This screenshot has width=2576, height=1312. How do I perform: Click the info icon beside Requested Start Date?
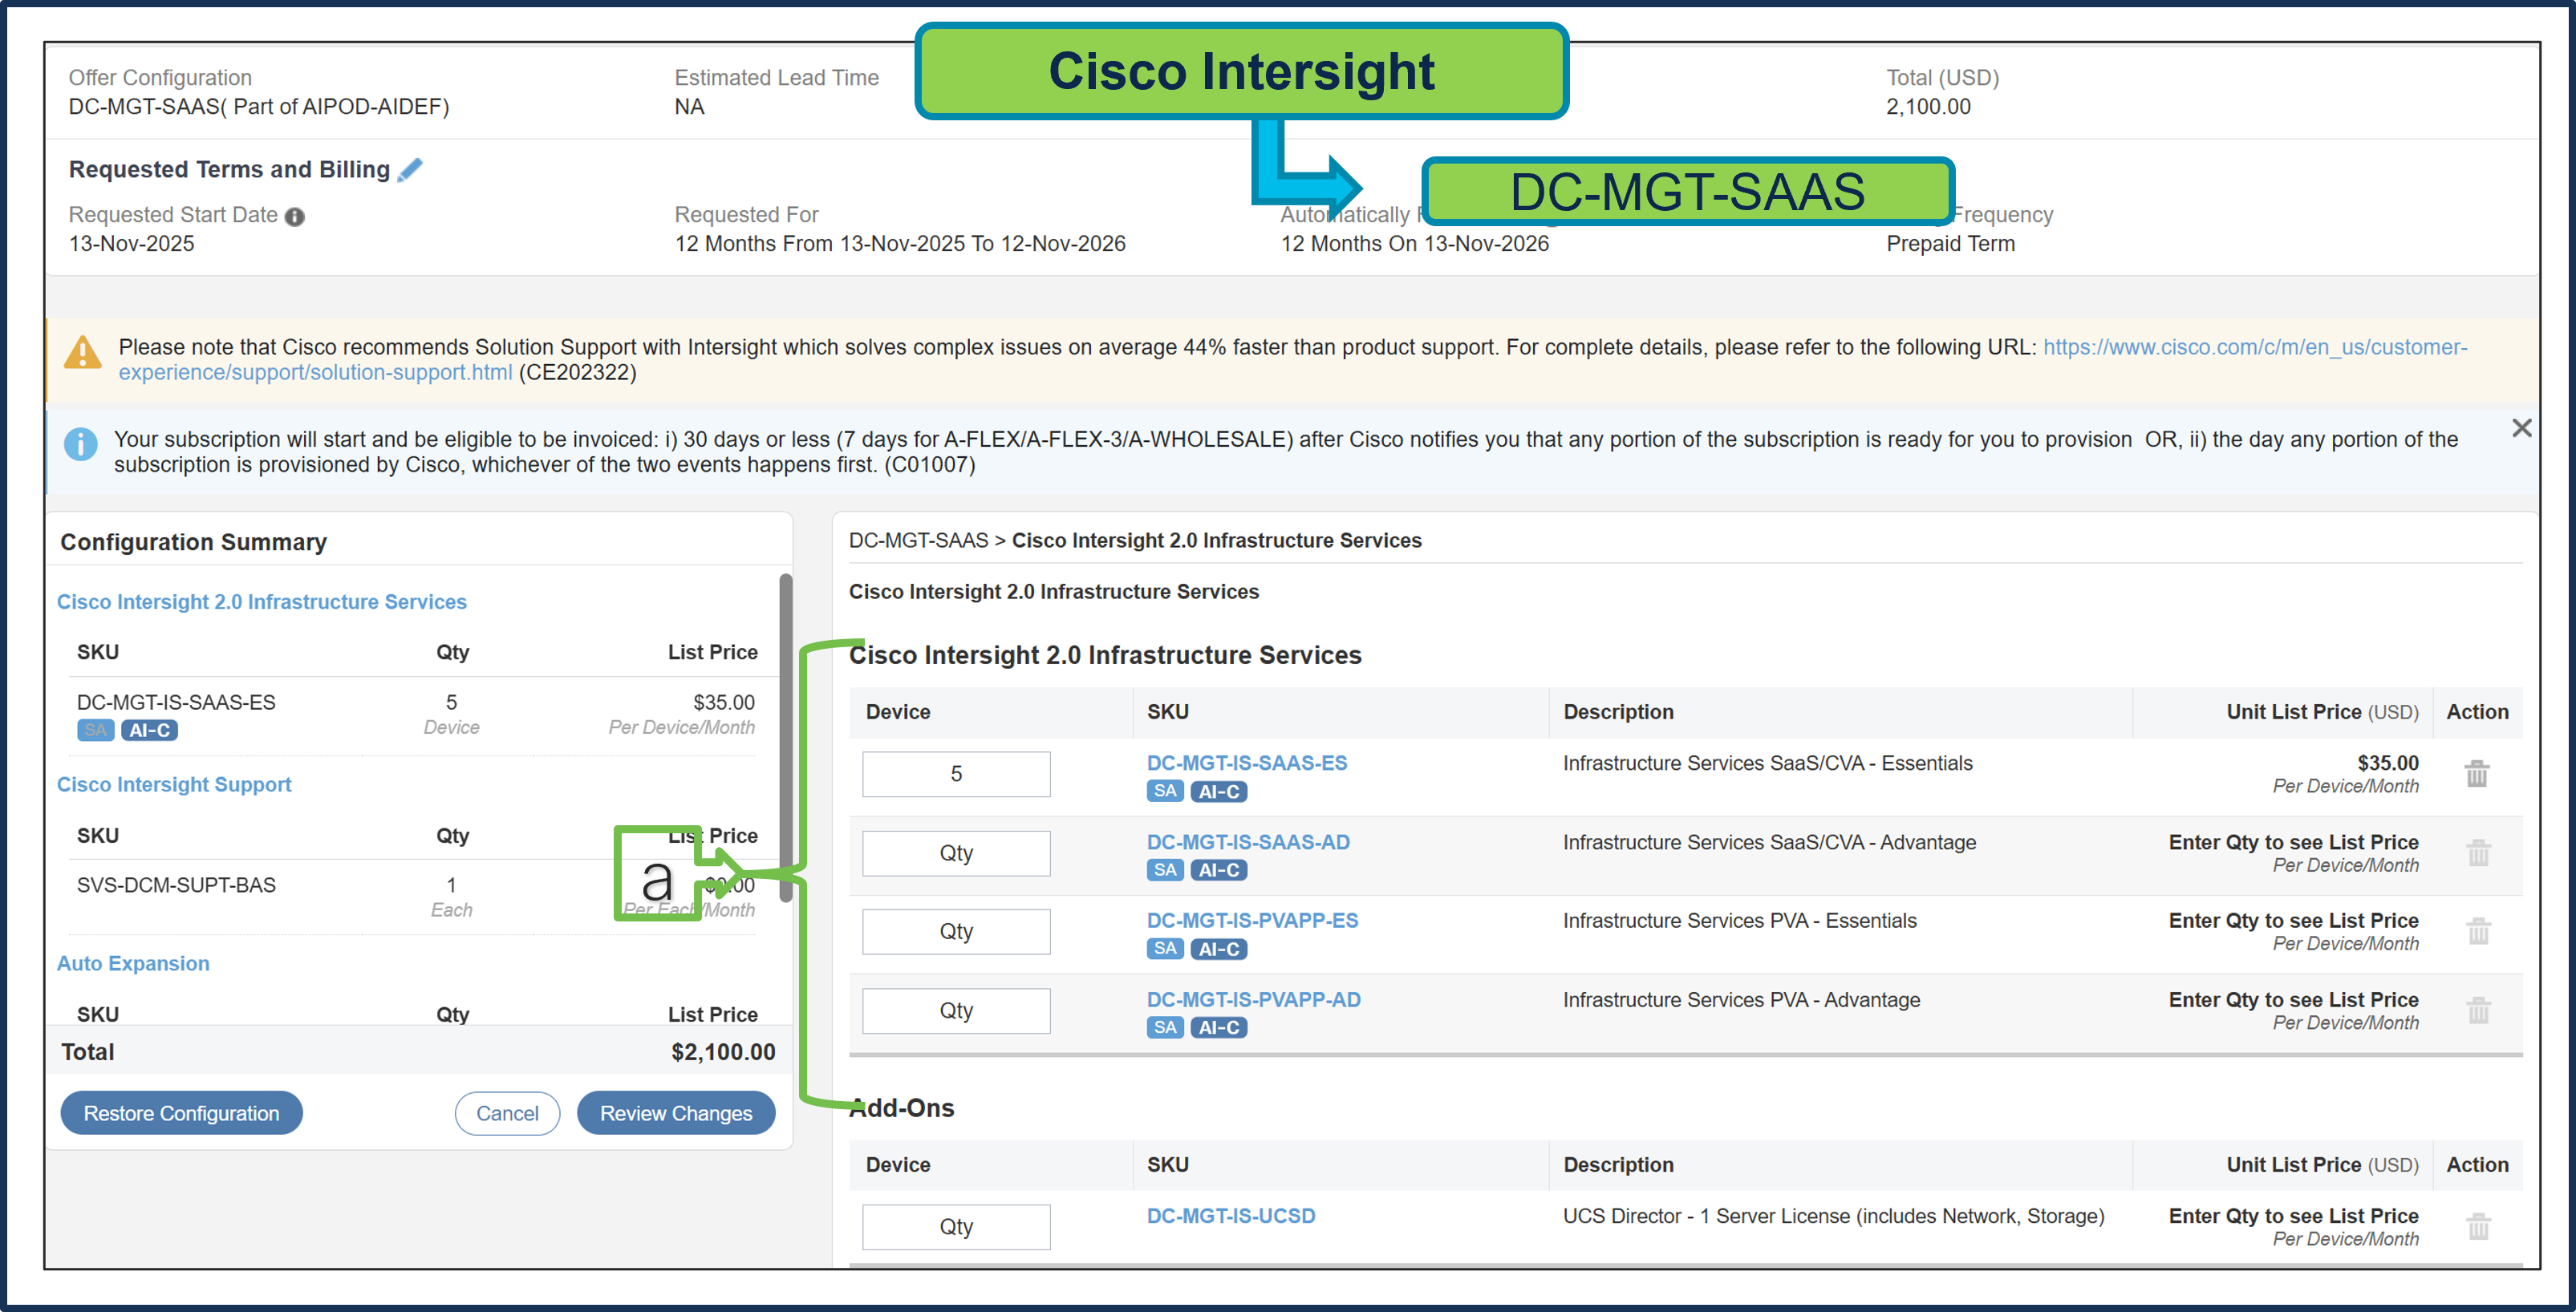pyautogui.click(x=295, y=216)
